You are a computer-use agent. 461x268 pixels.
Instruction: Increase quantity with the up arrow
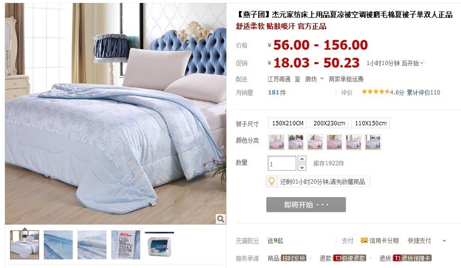click(302, 159)
